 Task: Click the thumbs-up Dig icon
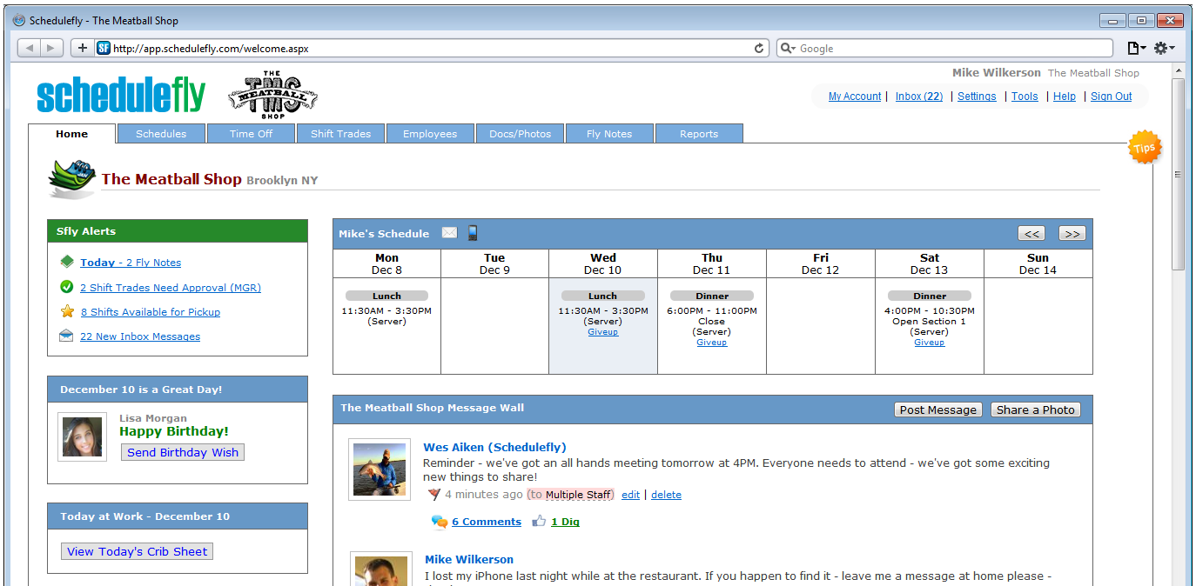539,521
